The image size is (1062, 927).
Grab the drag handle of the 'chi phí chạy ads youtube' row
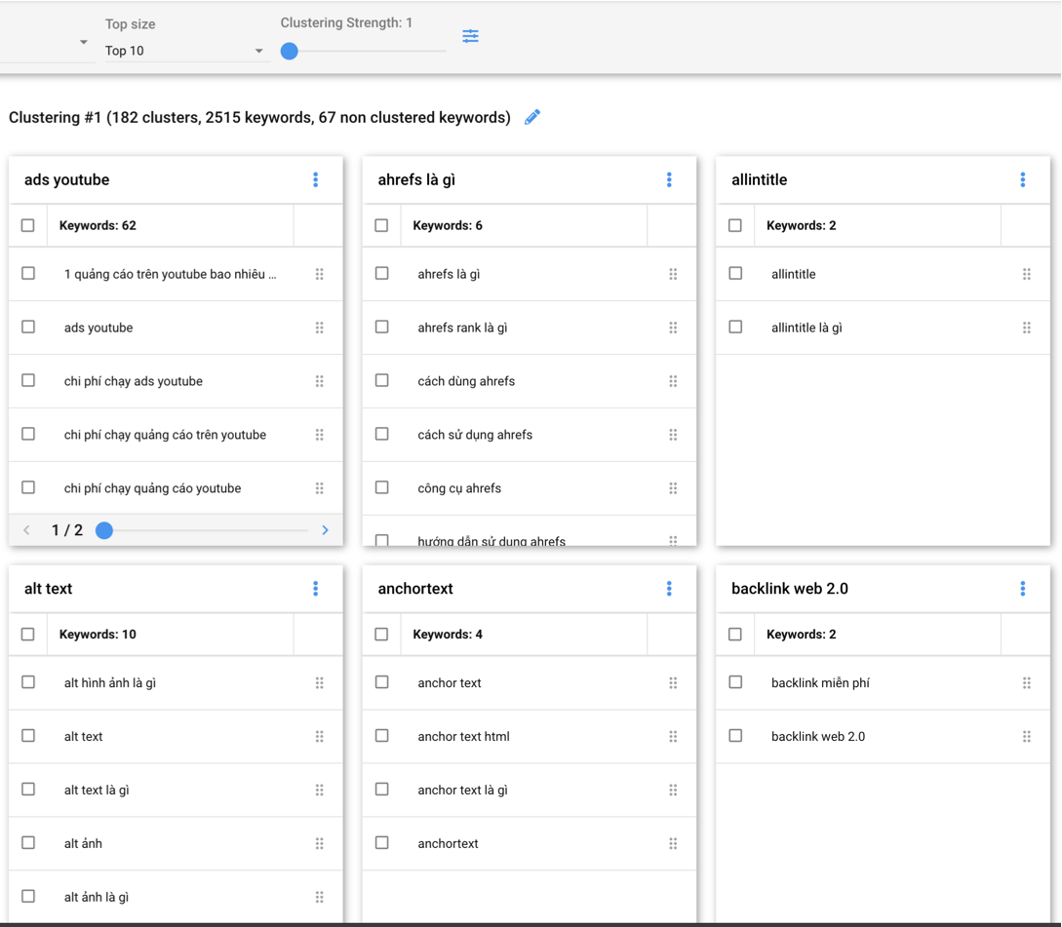tap(320, 381)
